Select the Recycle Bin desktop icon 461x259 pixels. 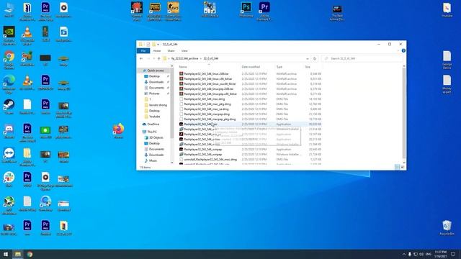[447, 227]
